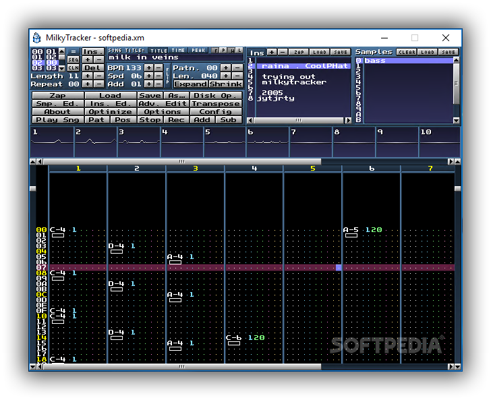Open the Options panel

tap(163, 112)
